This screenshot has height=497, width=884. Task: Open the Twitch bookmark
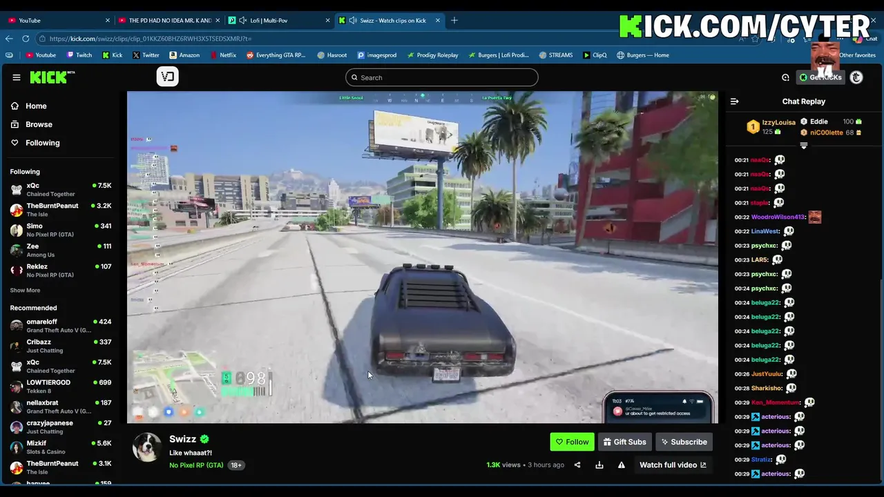(79, 55)
